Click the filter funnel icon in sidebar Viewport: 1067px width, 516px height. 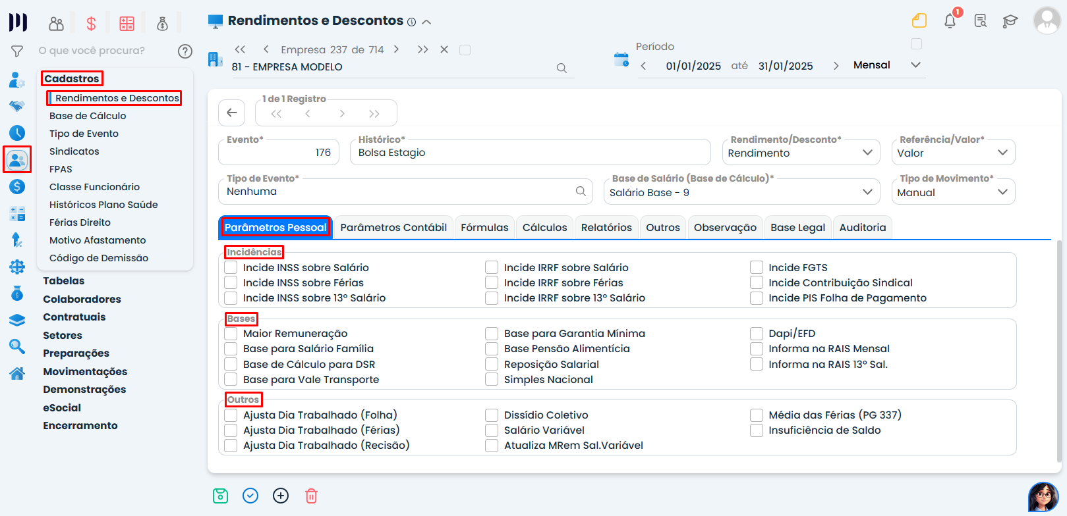coord(17,51)
